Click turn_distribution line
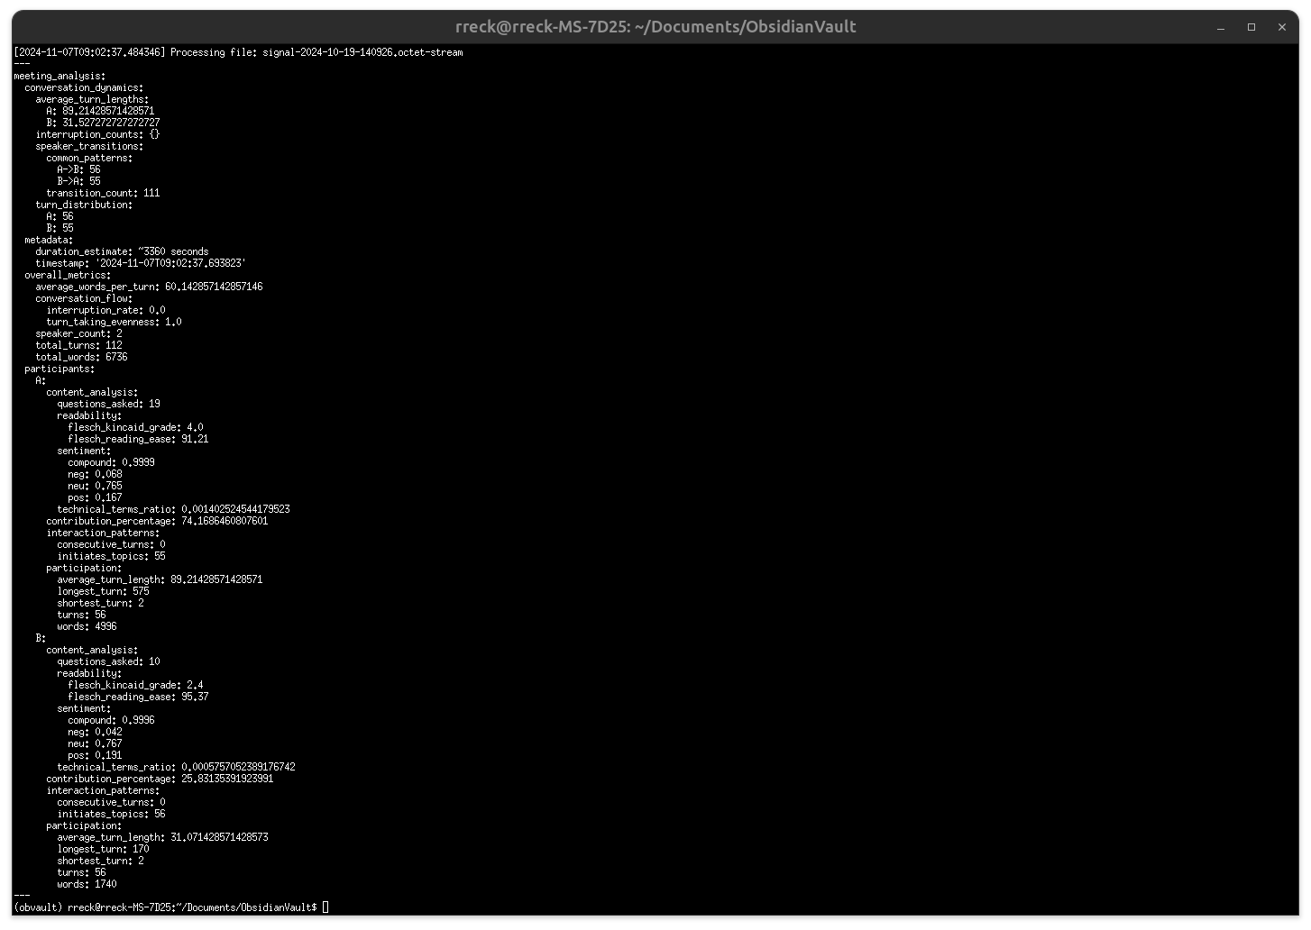 coord(84,205)
